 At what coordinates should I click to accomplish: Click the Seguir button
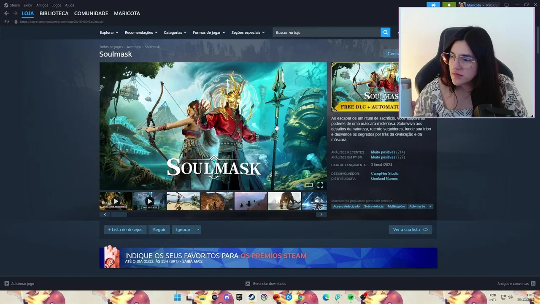159,230
